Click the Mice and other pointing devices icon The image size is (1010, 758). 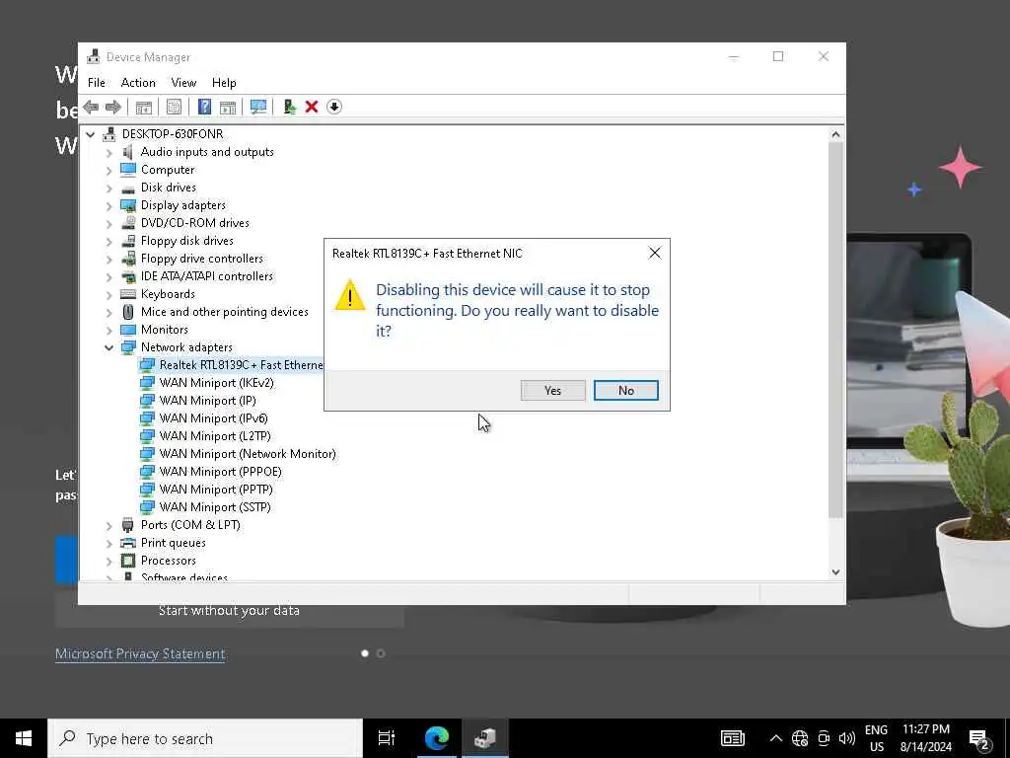click(x=128, y=312)
